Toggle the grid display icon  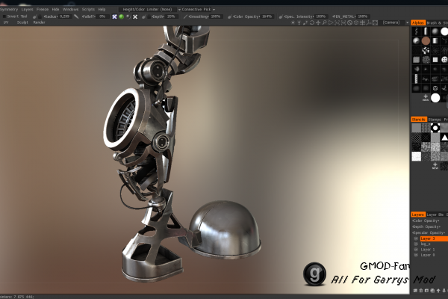[362, 22]
